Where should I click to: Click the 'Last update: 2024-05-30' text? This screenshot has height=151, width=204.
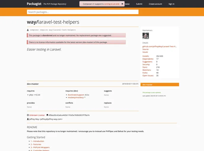154,96
